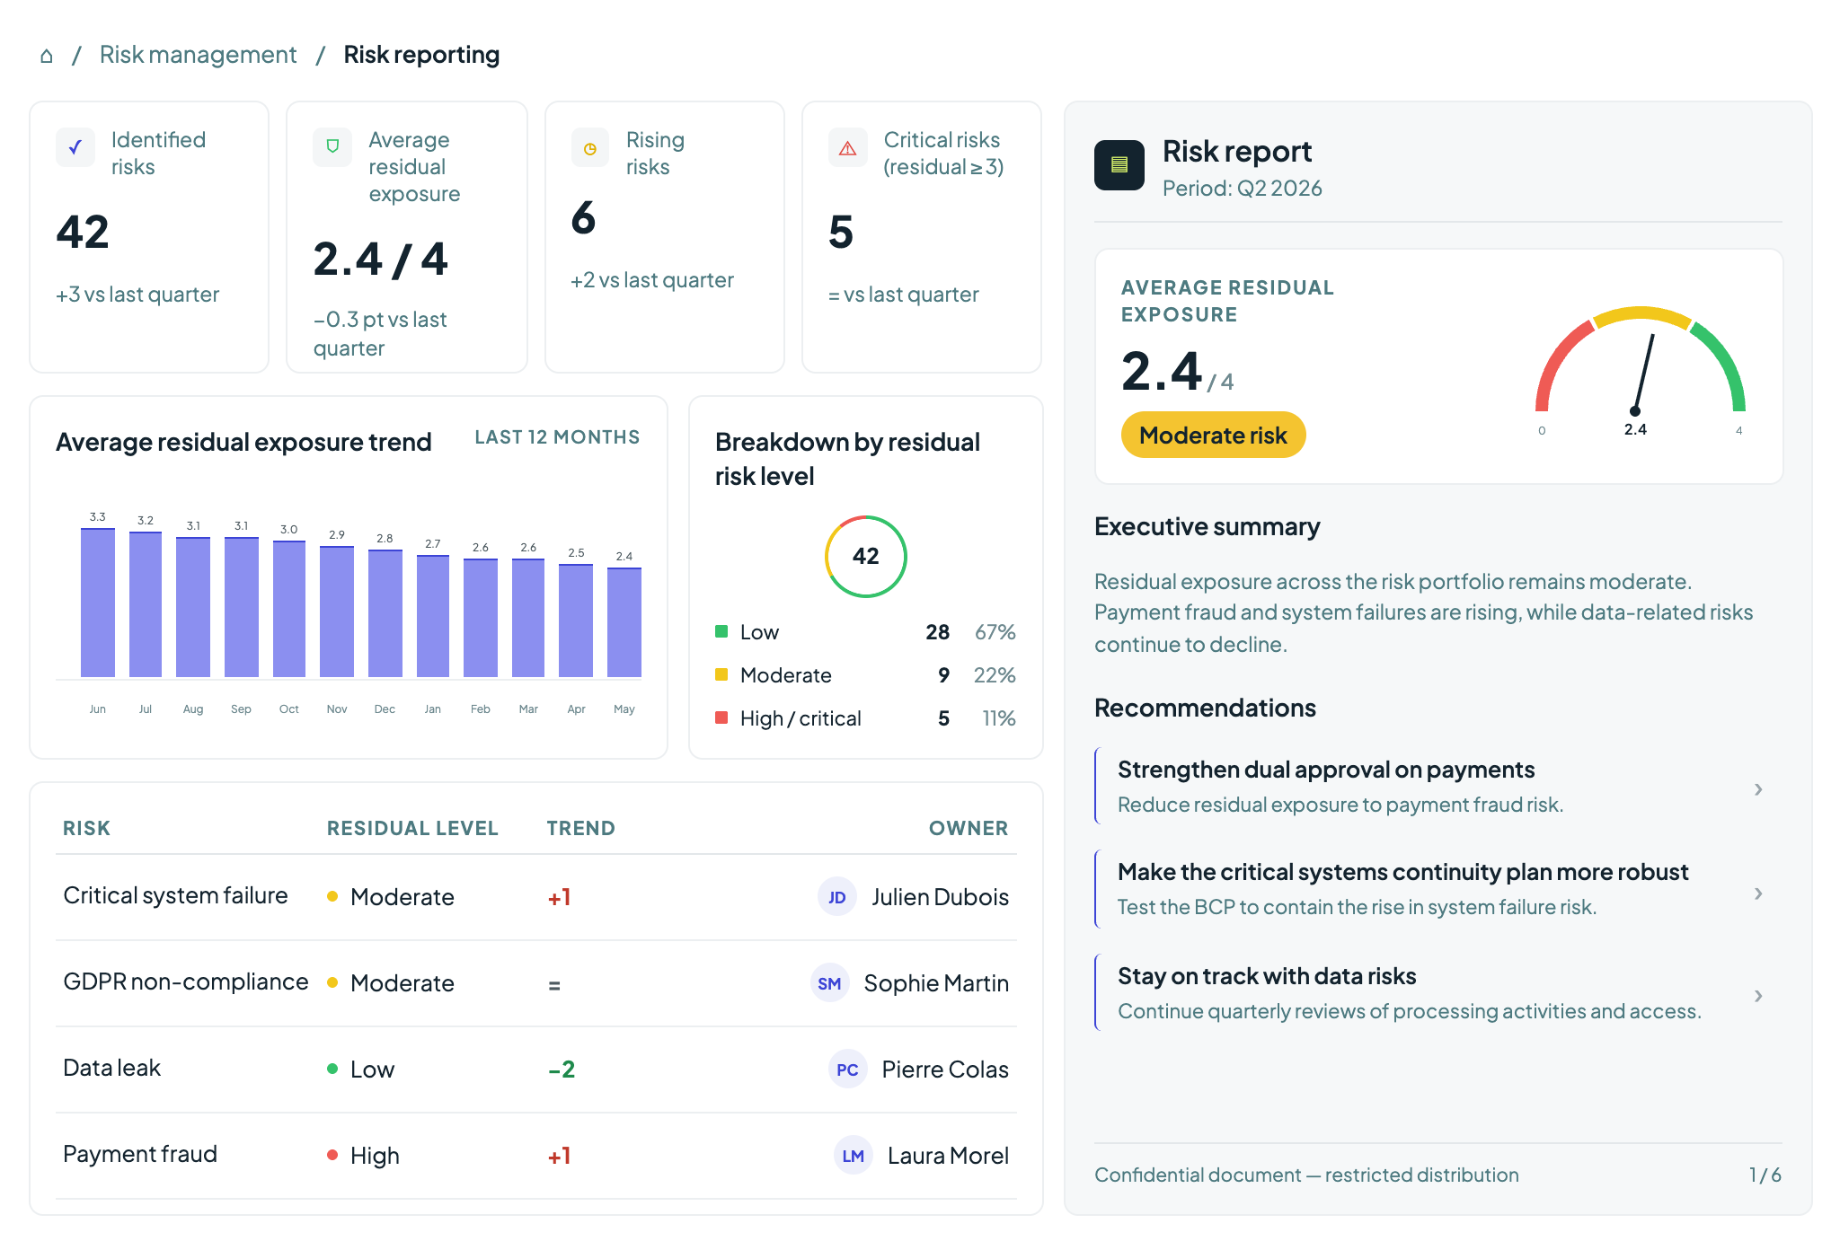Expand Stay on track with data risks chevron
Viewport: 1840px width, 1250px height.
click(x=1758, y=996)
